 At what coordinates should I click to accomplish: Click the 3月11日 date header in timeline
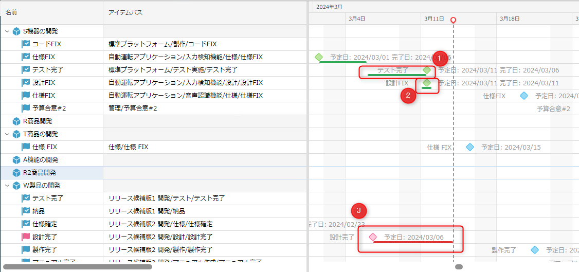(x=434, y=19)
